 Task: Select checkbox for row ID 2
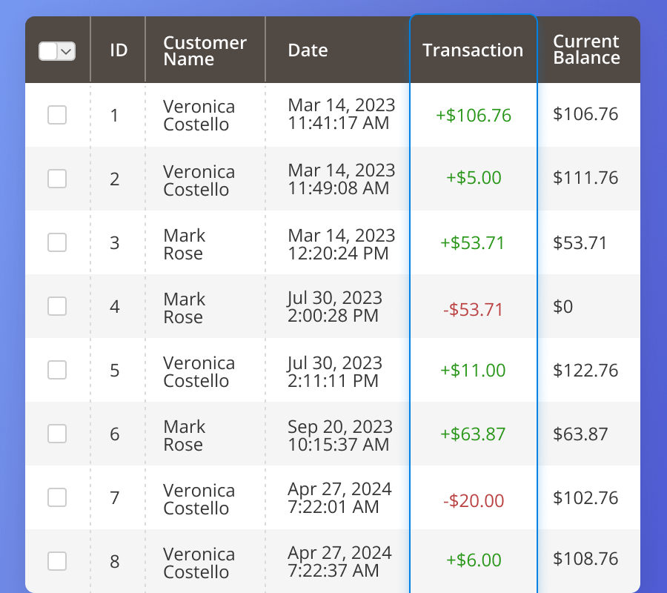point(57,179)
